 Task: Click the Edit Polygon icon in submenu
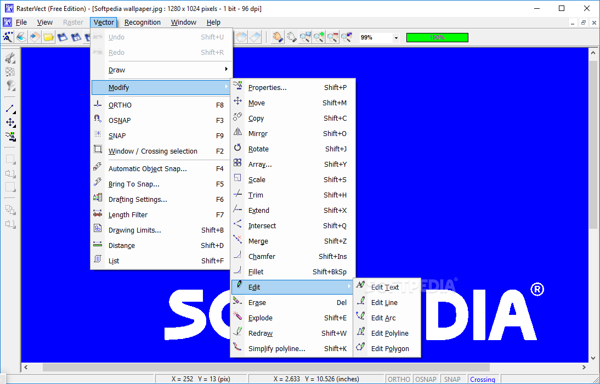(x=360, y=347)
